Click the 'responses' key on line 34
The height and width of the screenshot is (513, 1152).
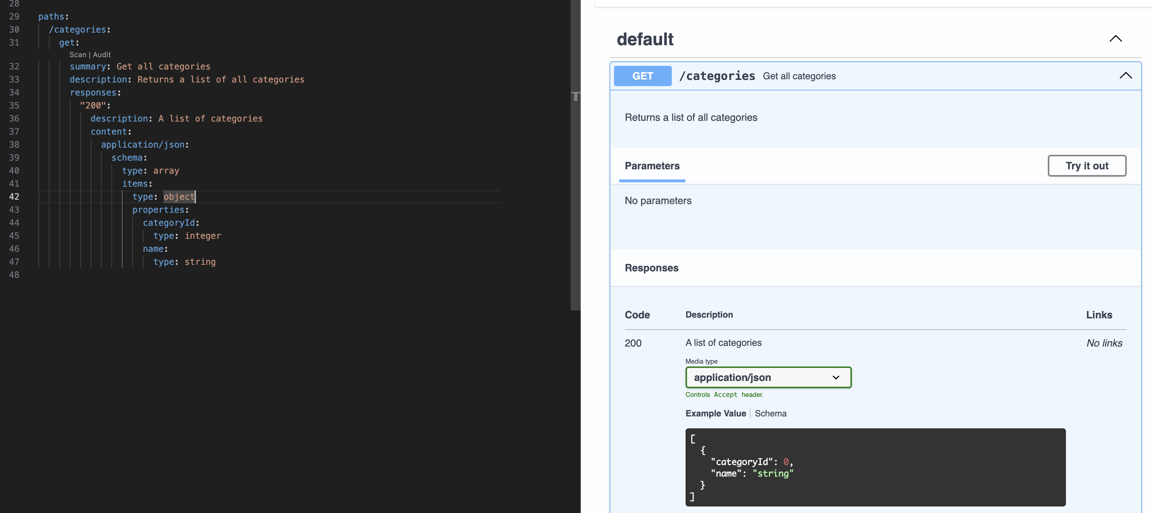93,93
